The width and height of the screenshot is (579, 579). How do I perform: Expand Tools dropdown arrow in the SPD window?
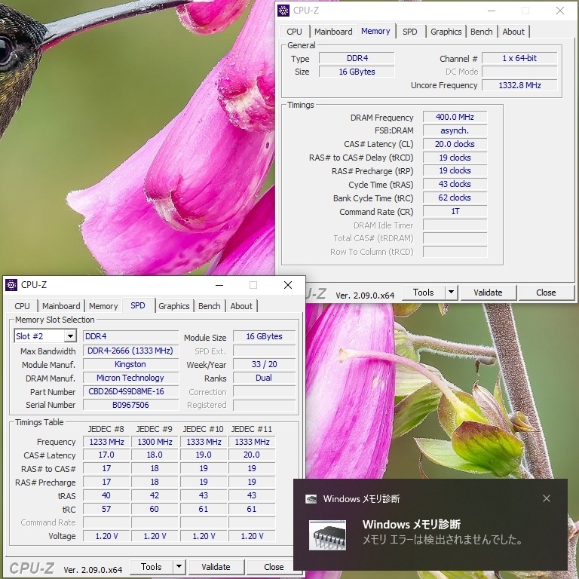pos(179,567)
